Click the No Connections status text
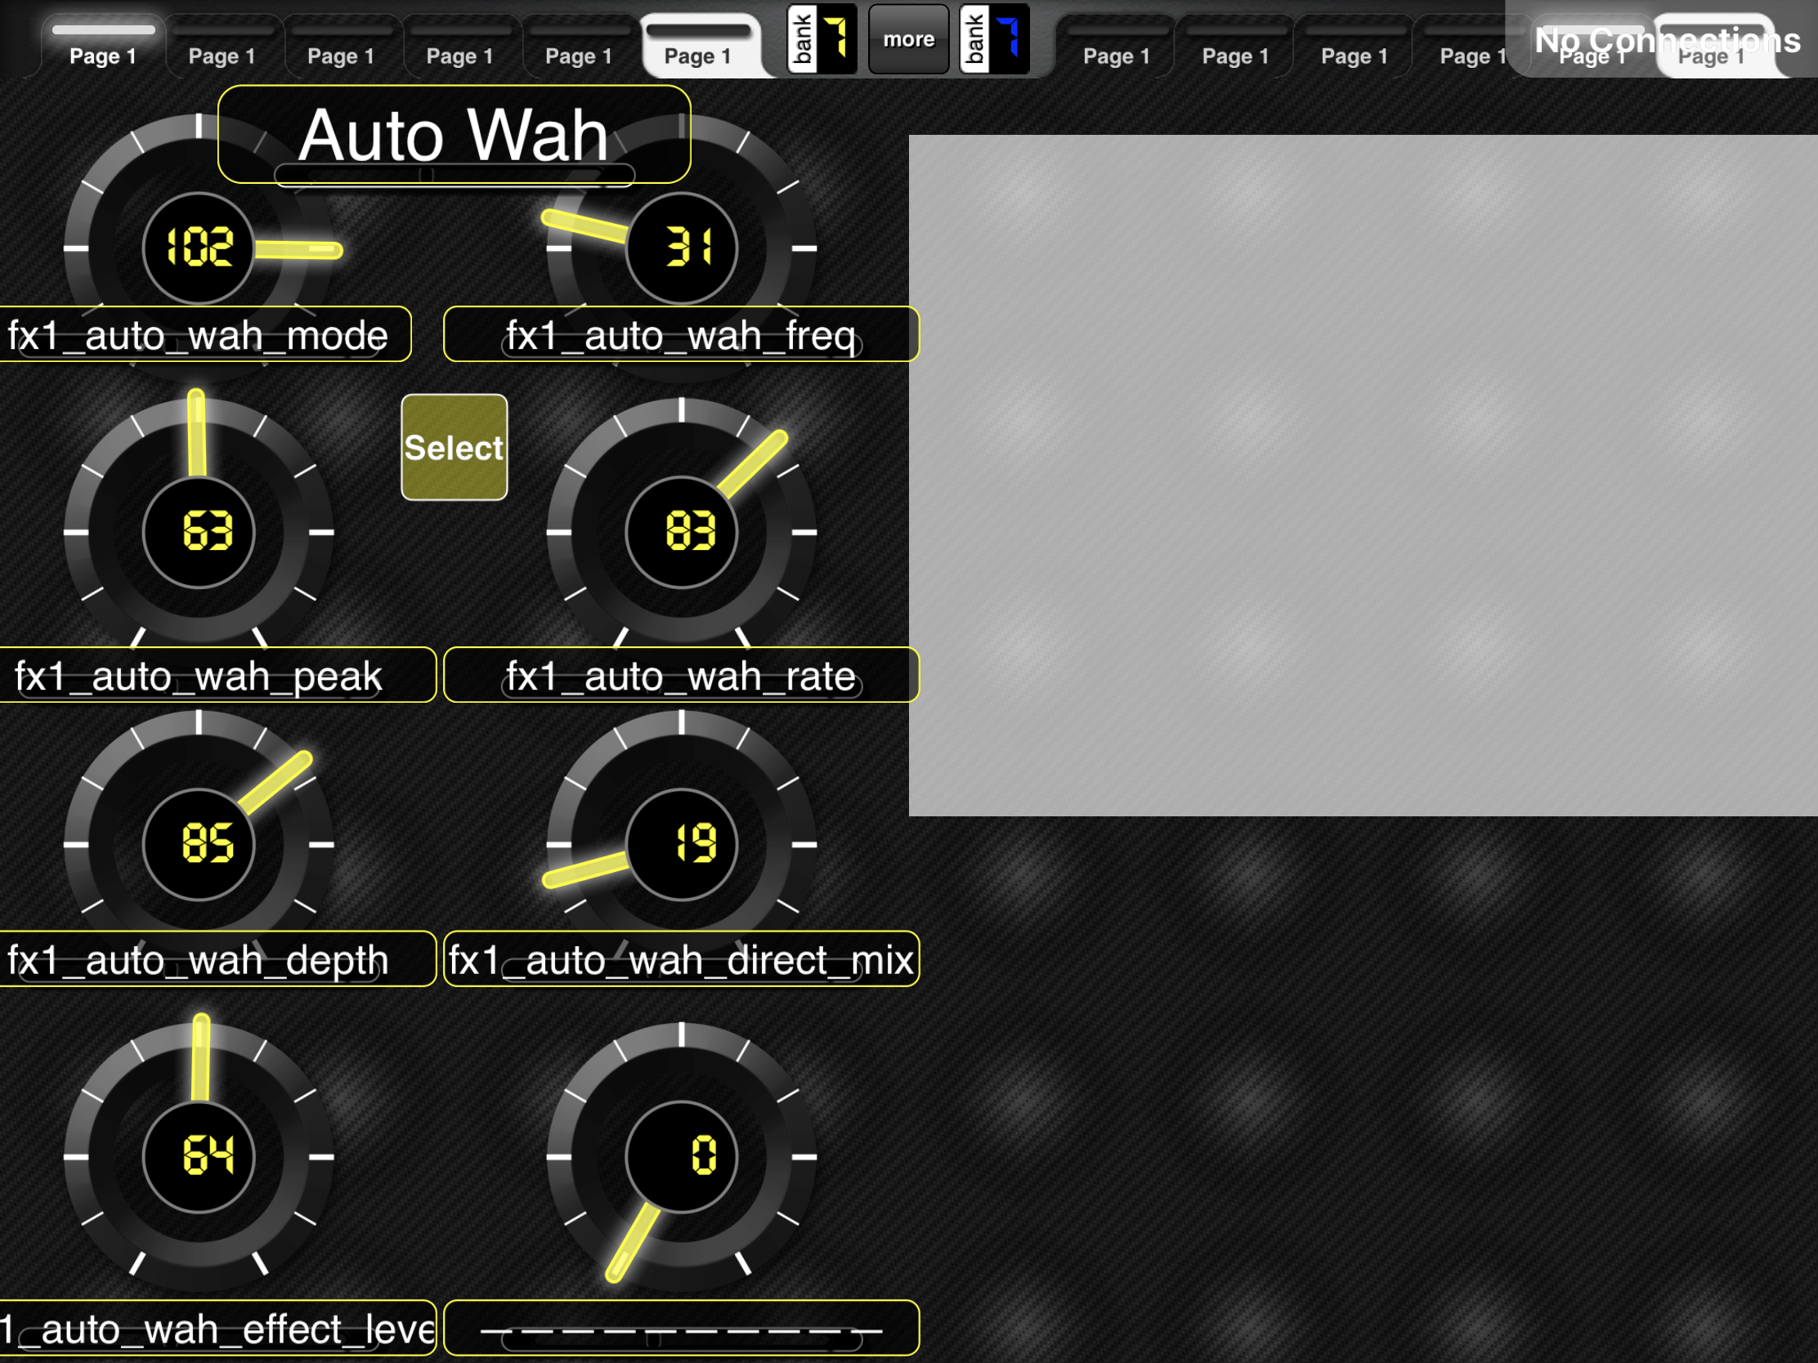The width and height of the screenshot is (1818, 1363). (1668, 39)
